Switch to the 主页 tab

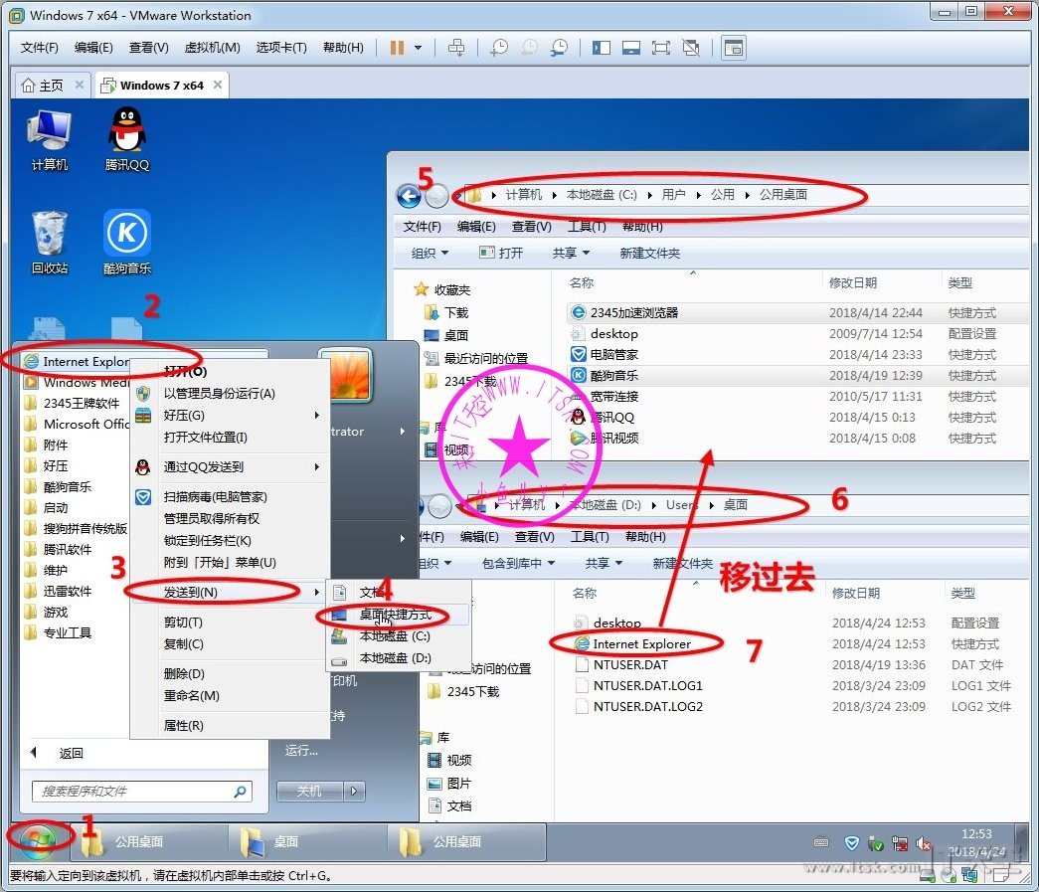click(51, 86)
